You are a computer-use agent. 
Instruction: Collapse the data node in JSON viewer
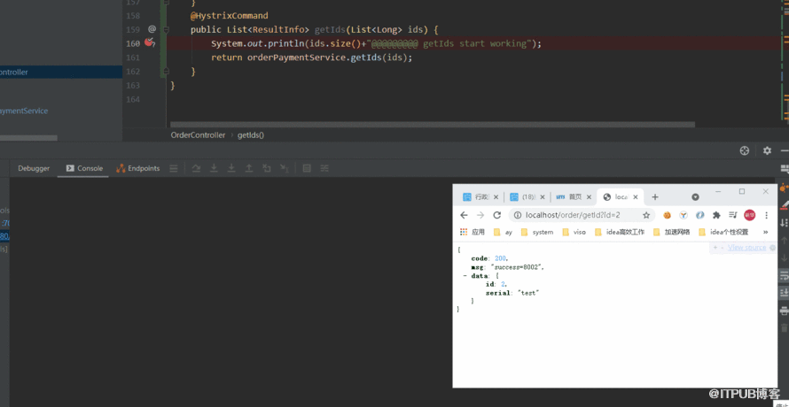coord(465,276)
